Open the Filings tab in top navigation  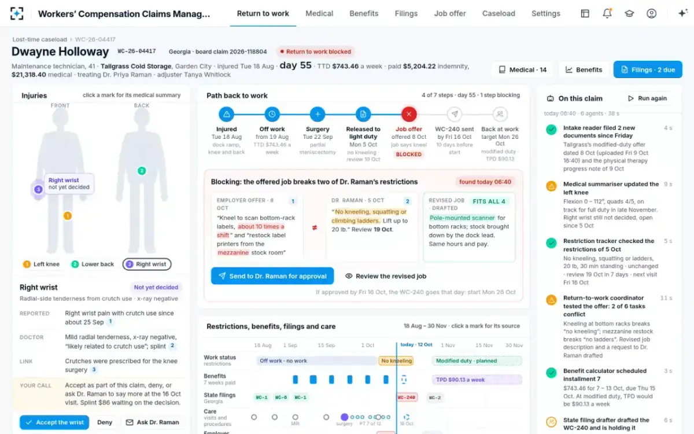pos(406,13)
